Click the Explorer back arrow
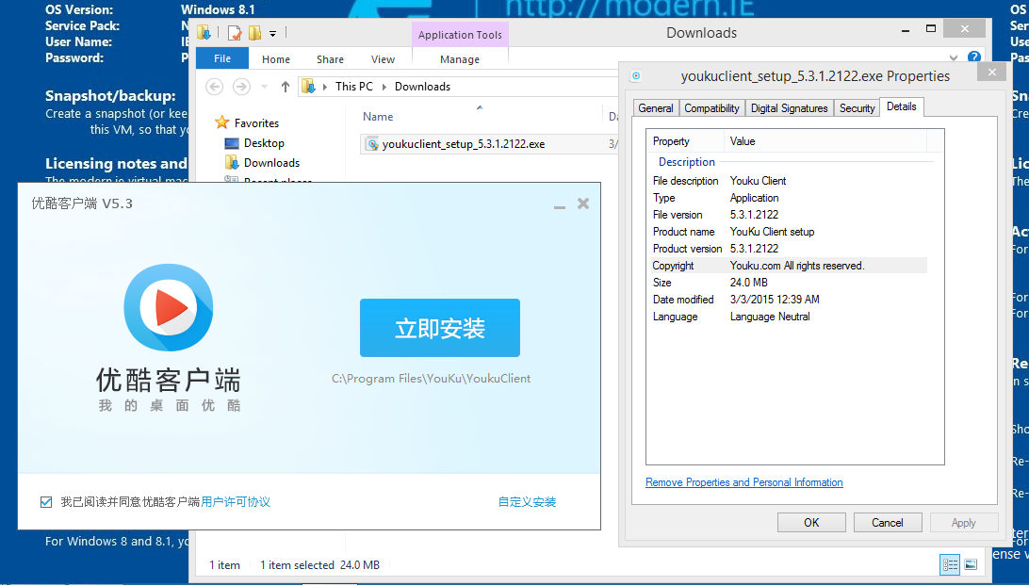 coord(215,87)
